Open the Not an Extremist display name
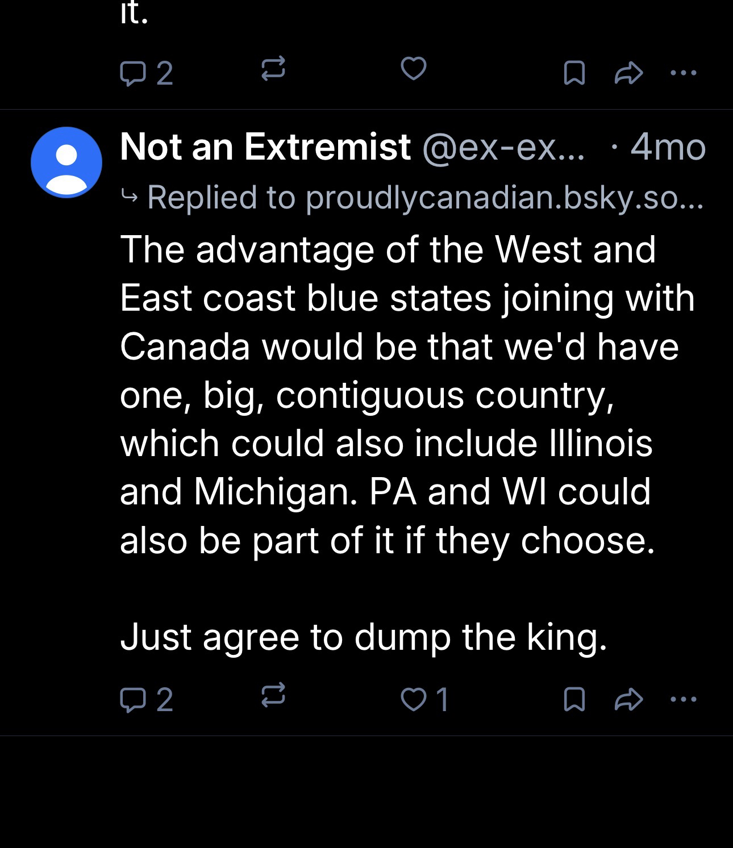This screenshot has height=848, width=733. (x=265, y=147)
